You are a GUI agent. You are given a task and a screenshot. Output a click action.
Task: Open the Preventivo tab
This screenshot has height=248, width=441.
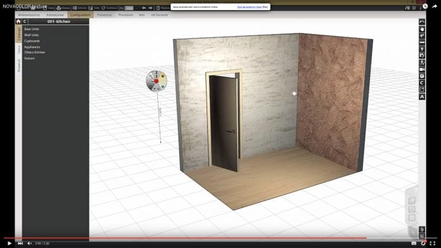click(x=105, y=15)
